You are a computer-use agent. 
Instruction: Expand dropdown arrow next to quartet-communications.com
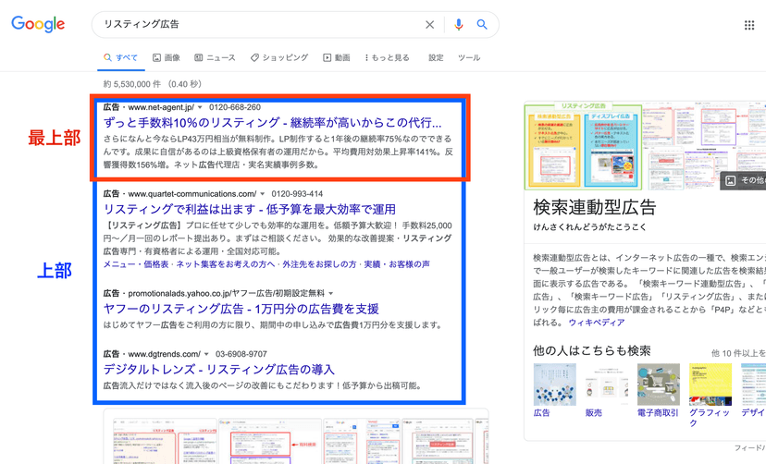coord(263,194)
